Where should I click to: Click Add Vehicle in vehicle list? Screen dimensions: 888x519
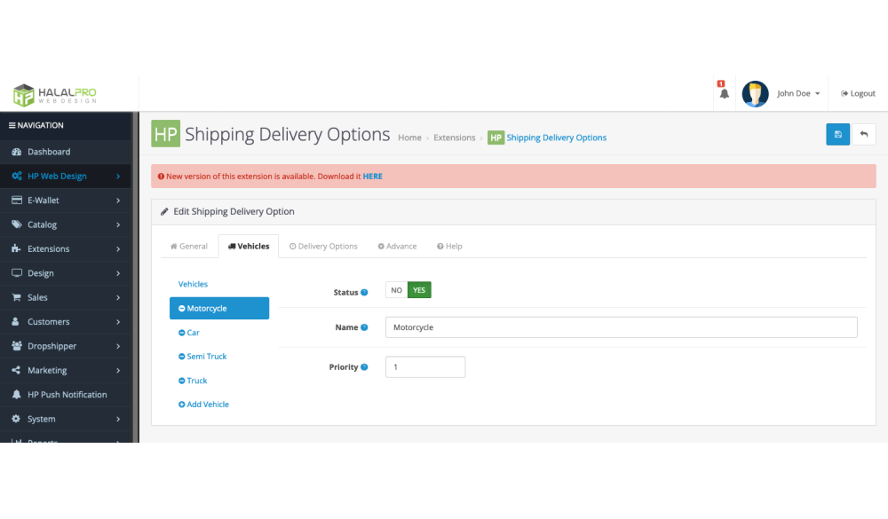[207, 405]
